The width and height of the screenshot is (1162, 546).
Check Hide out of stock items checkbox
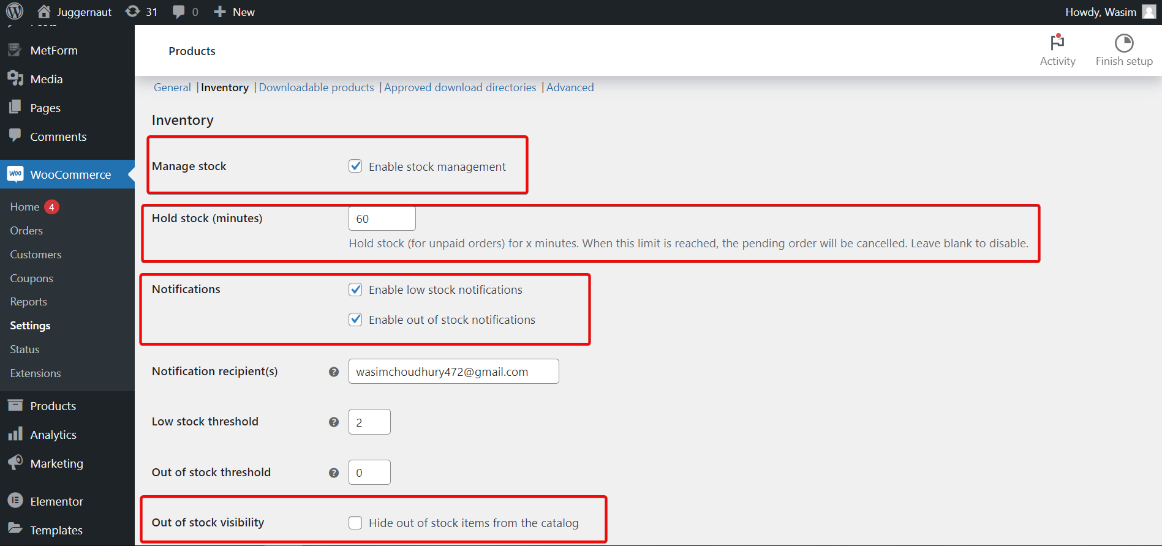click(x=355, y=523)
